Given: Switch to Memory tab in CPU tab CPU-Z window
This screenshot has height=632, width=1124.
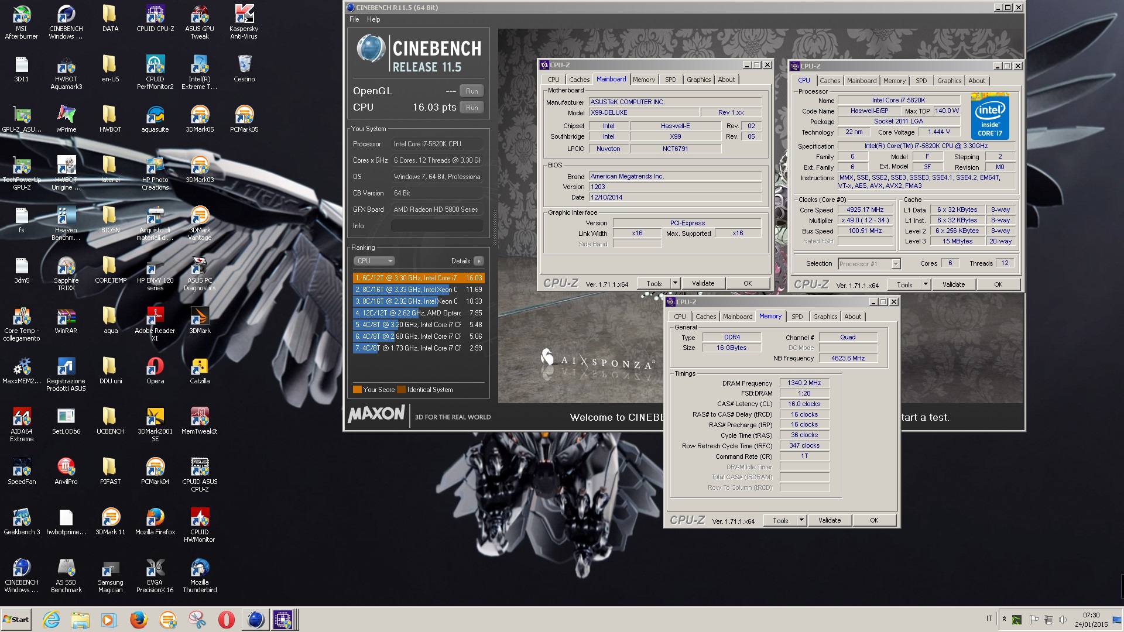Looking at the screenshot, I should click(x=894, y=81).
